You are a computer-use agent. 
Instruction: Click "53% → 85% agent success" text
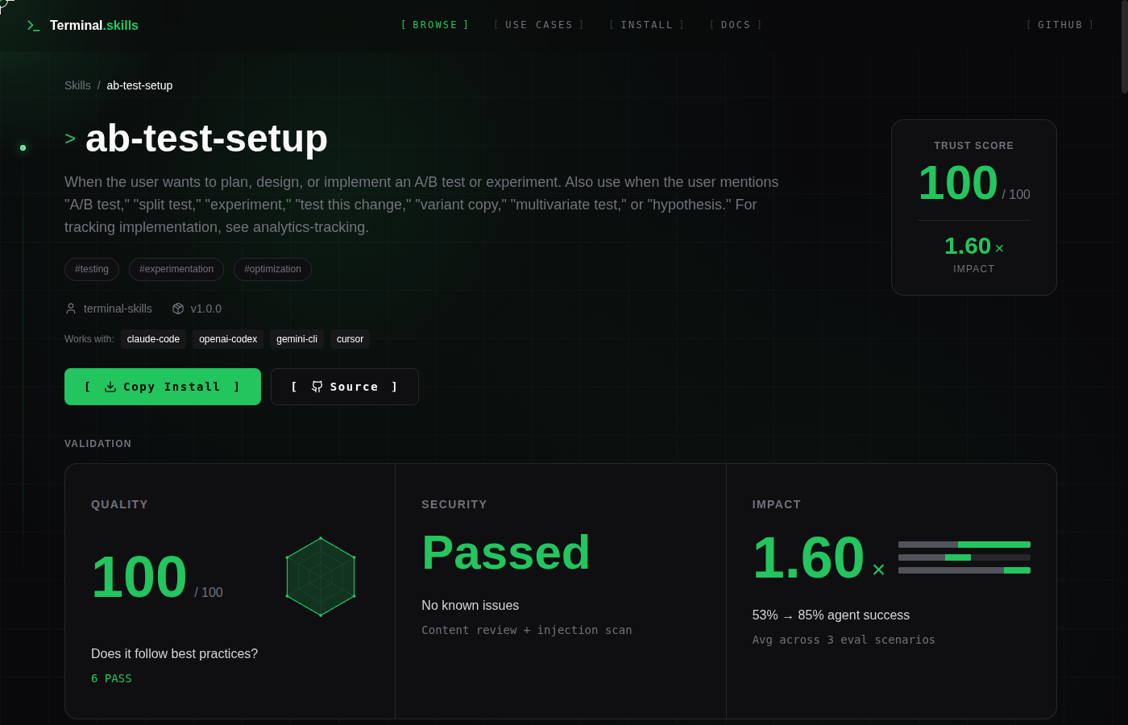pyautogui.click(x=831, y=615)
